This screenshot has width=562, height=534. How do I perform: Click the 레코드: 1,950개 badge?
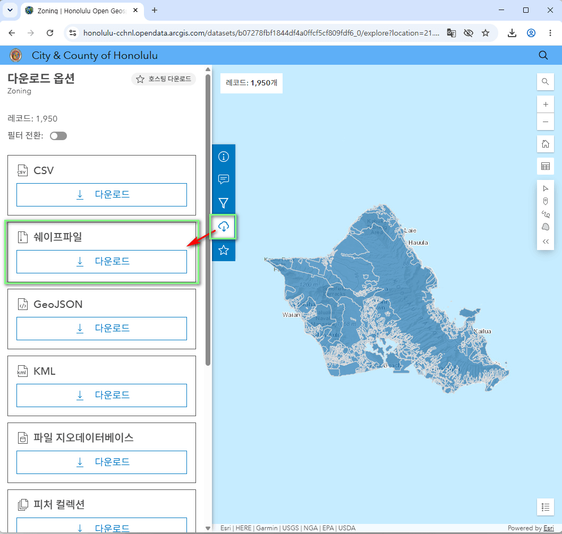(x=251, y=83)
